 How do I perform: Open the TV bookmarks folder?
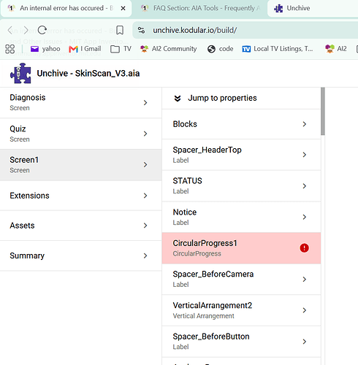pos(121,49)
